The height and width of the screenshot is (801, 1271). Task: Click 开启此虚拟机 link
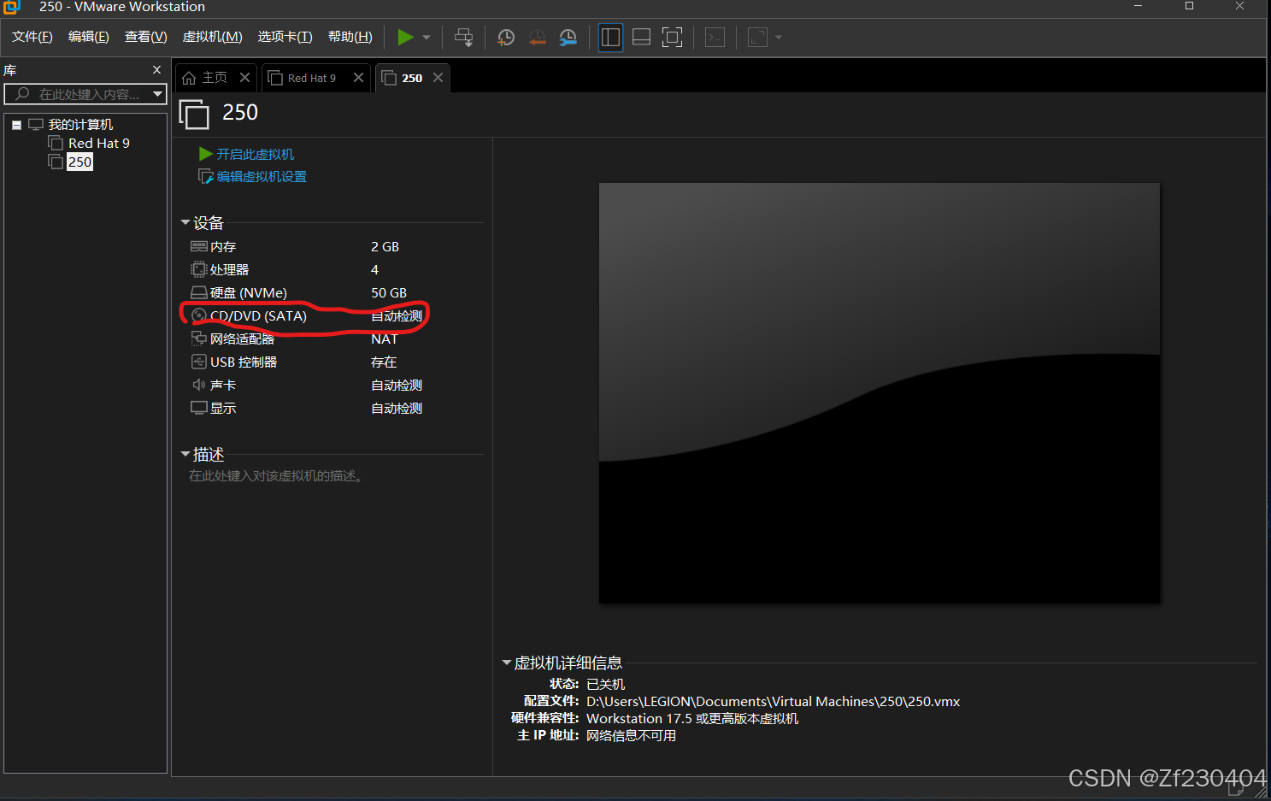[255, 154]
